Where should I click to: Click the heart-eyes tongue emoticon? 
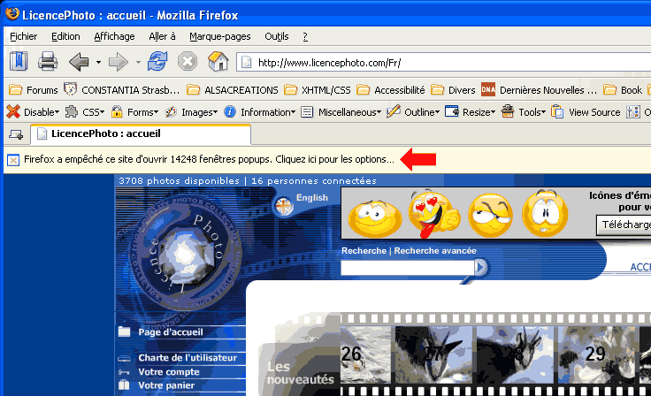point(434,214)
